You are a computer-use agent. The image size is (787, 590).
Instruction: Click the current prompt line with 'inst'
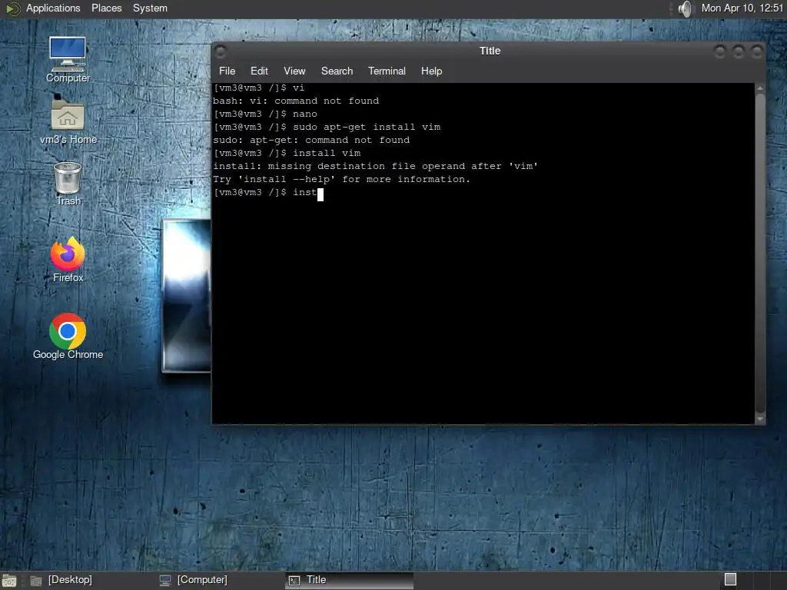268,193
